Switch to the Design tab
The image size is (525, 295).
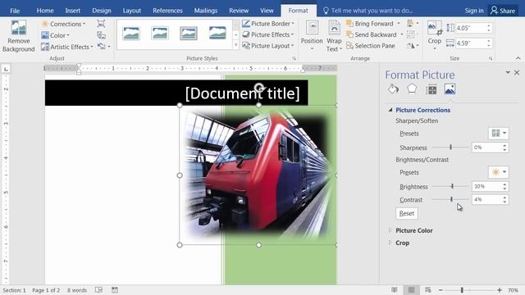pos(102,11)
